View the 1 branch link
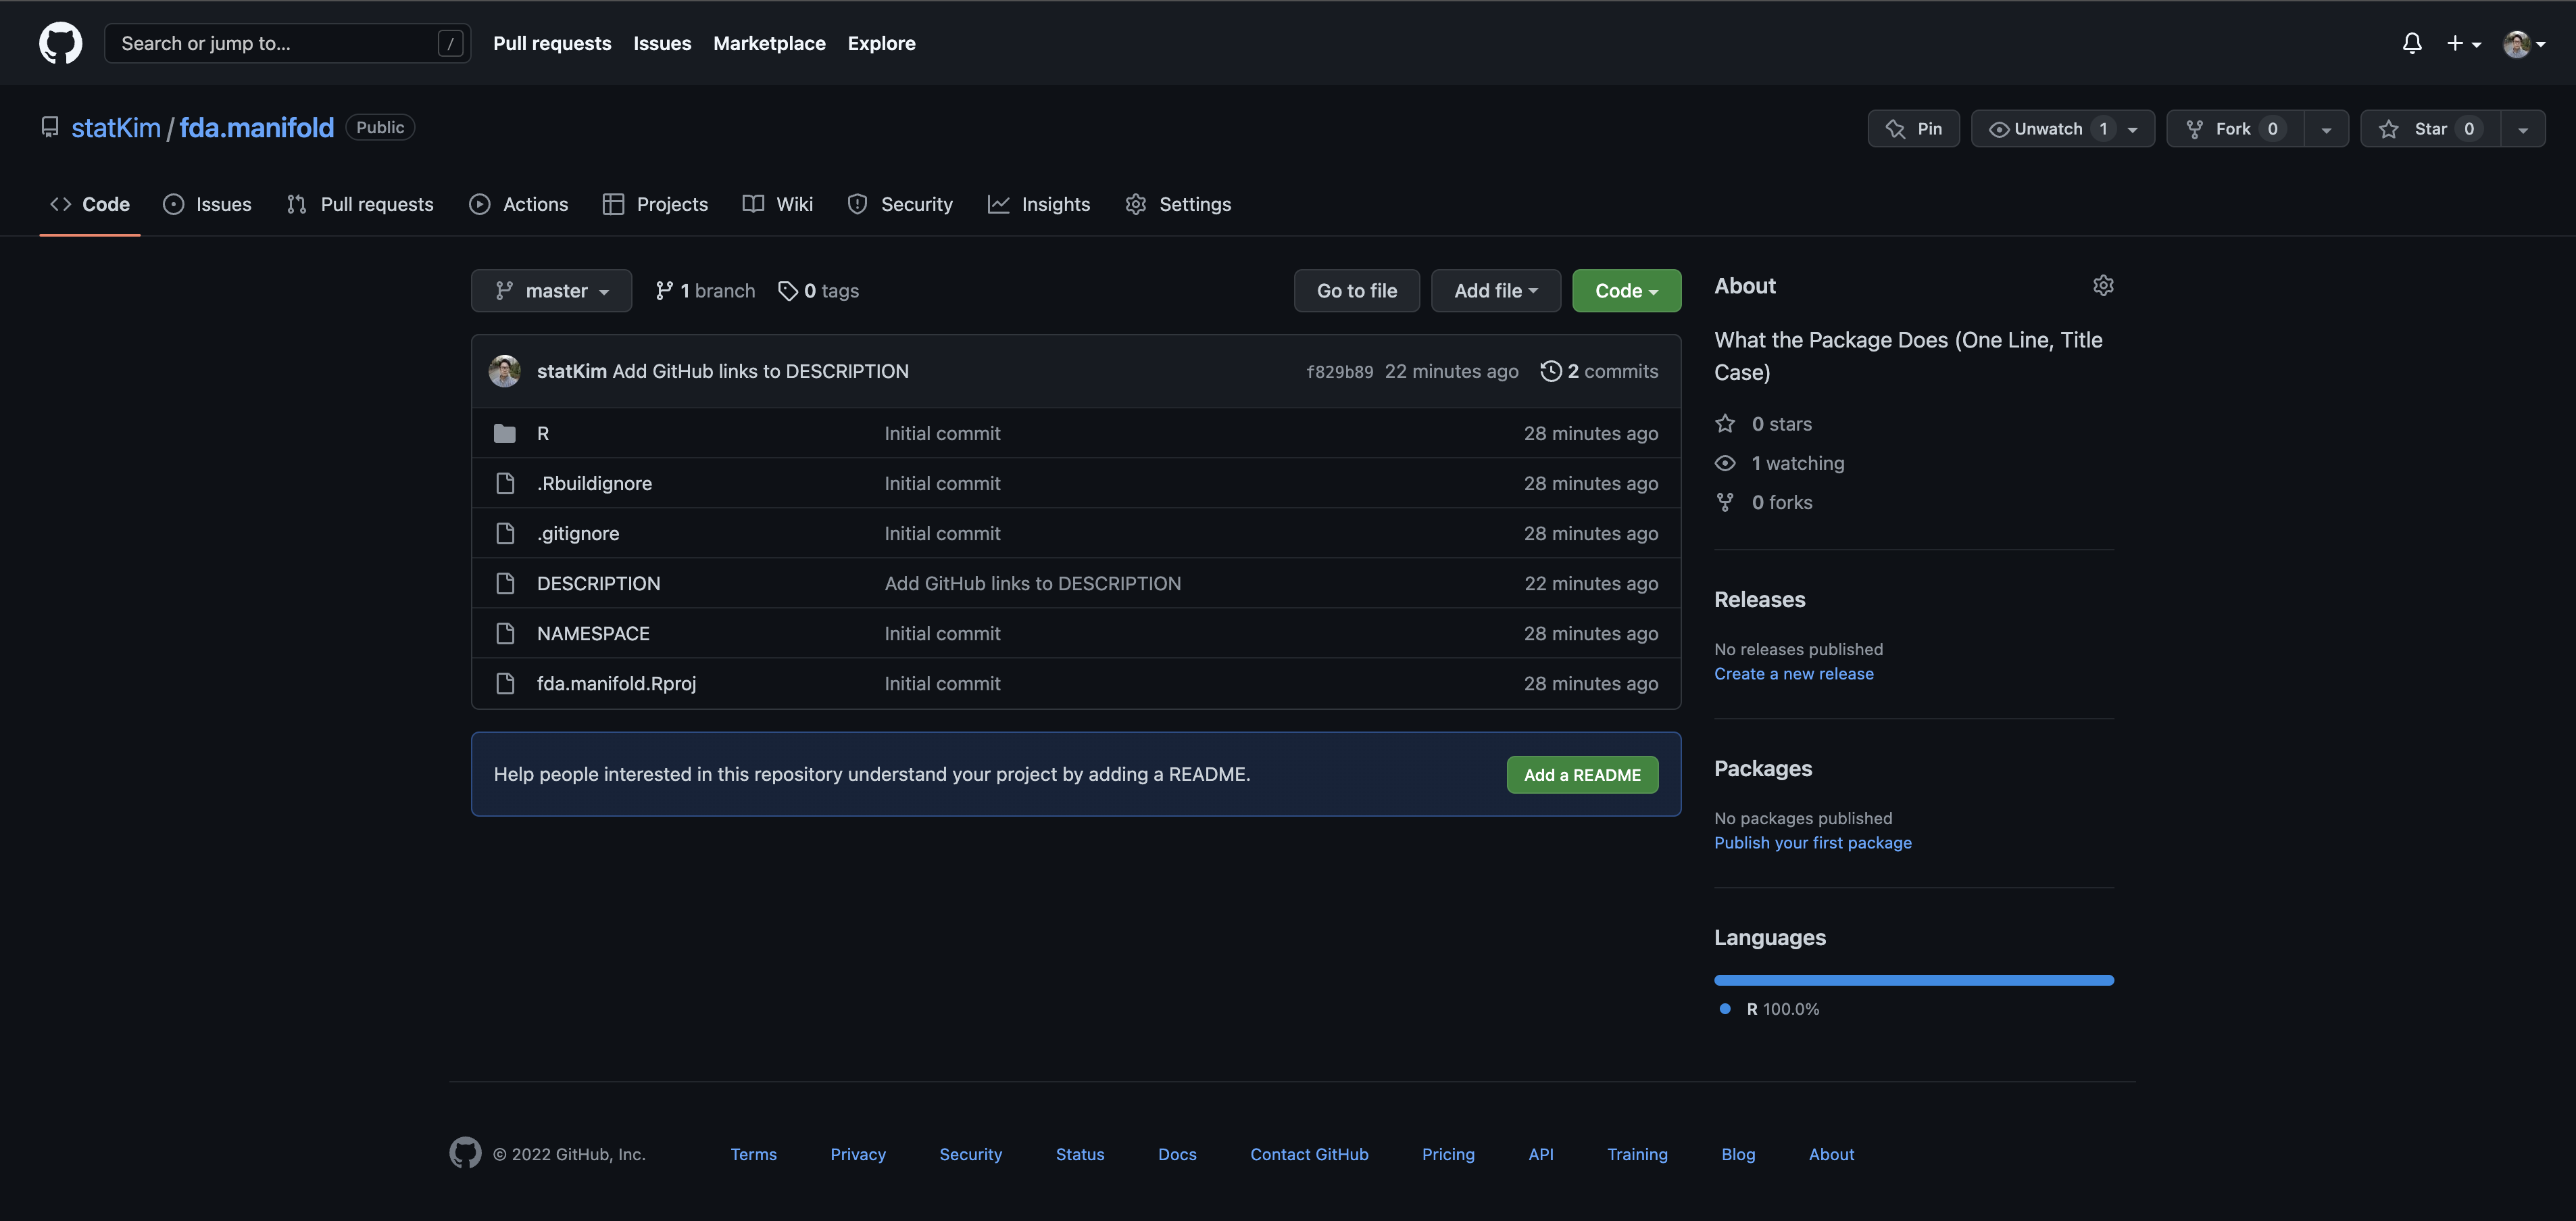 (x=705, y=290)
